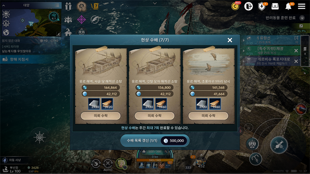Open the gold coin HOT shop icon
Screen dimensions: 310x174
(x=235, y=6)
